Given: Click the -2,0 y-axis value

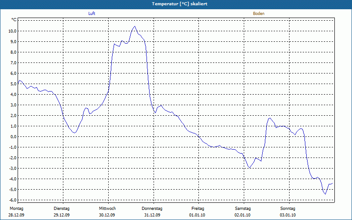Looking at the screenshot, I should pyautogui.click(x=13, y=158).
